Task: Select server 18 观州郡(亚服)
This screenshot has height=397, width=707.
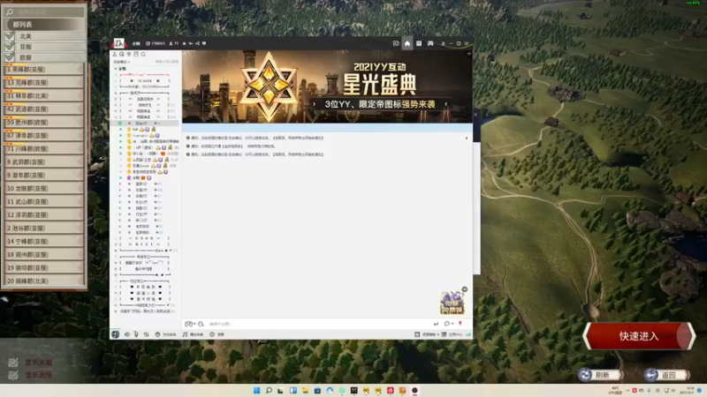Action: point(44,254)
